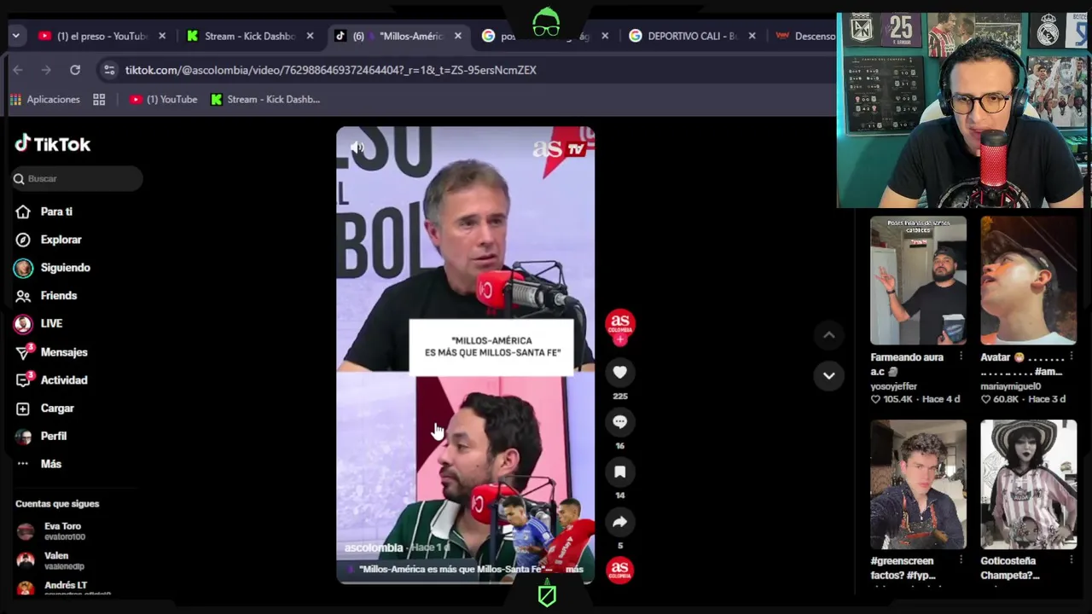Screen dimensions: 1092x614
Task: Open #greenscreen factos video thumbnail
Action: [918, 484]
